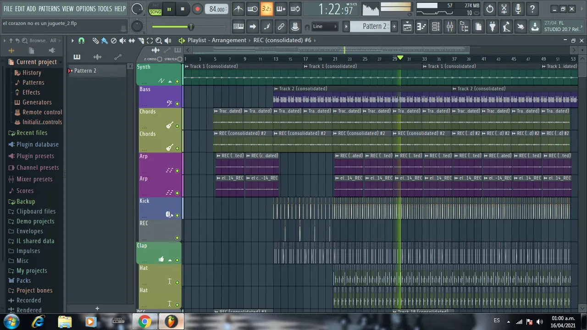The height and width of the screenshot is (330, 587).
Task: Select the Zoom tool in playlist
Action: [x=159, y=40]
